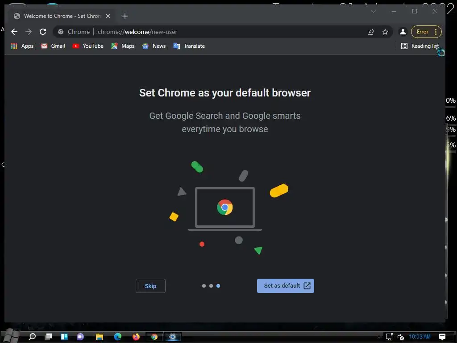Select the Welcome to Chrome tab
The image size is (457, 343).
62,16
